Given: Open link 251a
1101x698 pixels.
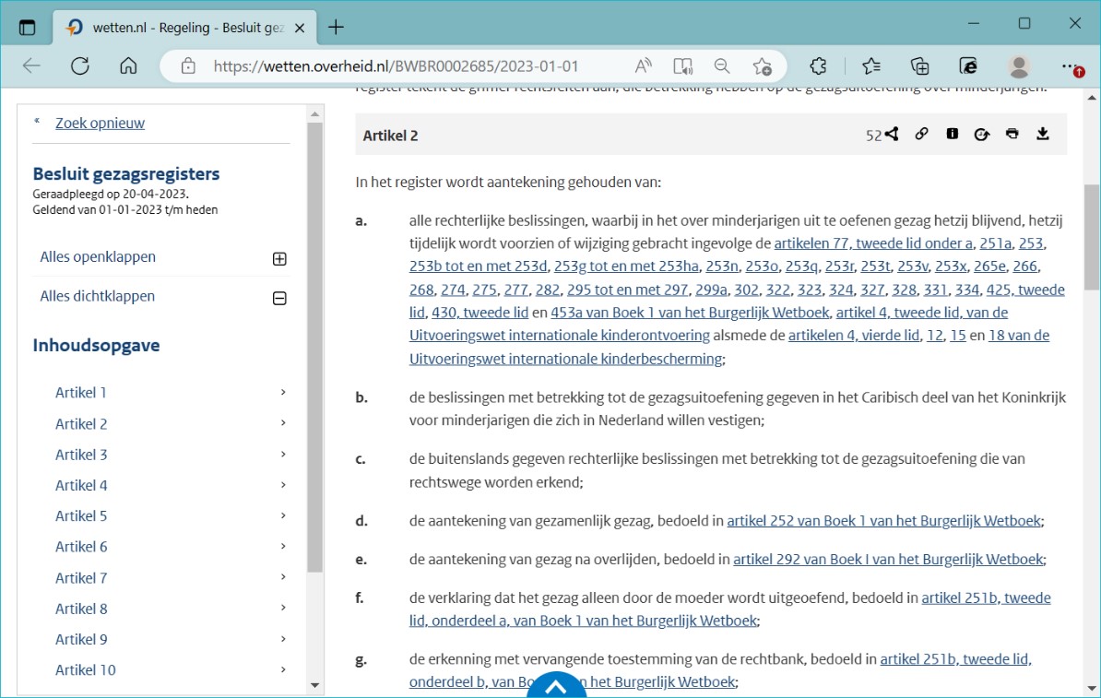Looking at the screenshot, I should pos(995,243).
